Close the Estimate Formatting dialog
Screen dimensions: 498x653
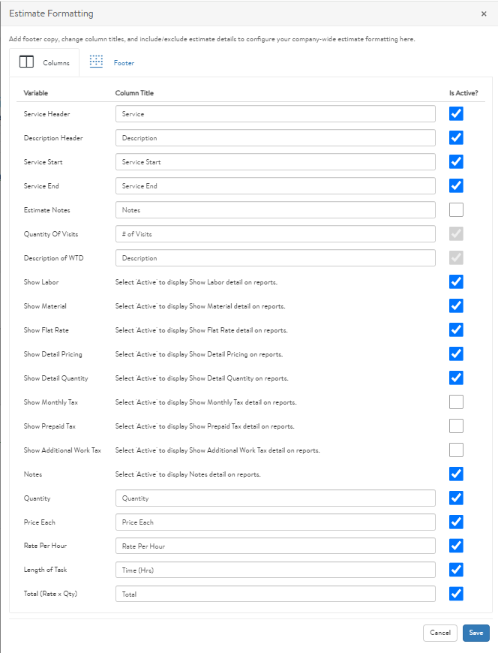point(484,14)
